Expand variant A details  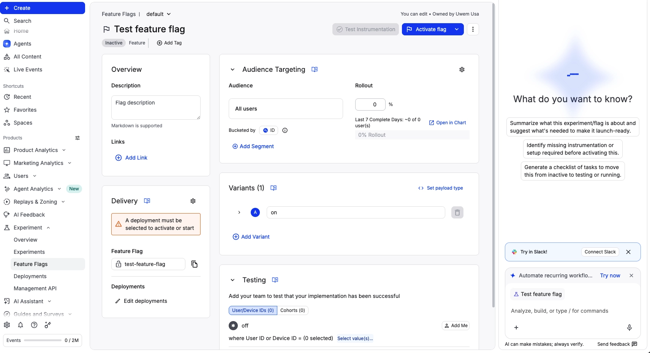[239, 212]
